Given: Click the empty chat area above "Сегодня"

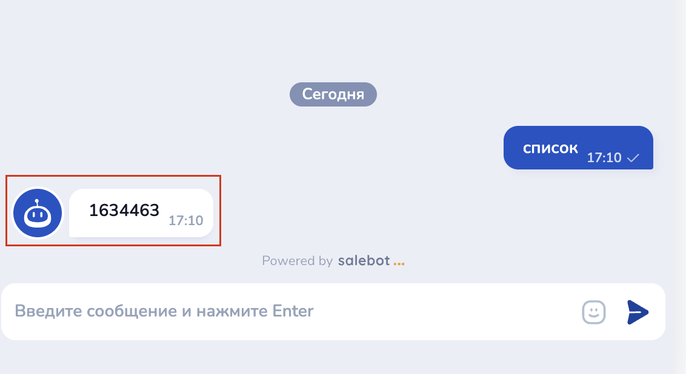Looking at the screenshot, I should 333,42.
